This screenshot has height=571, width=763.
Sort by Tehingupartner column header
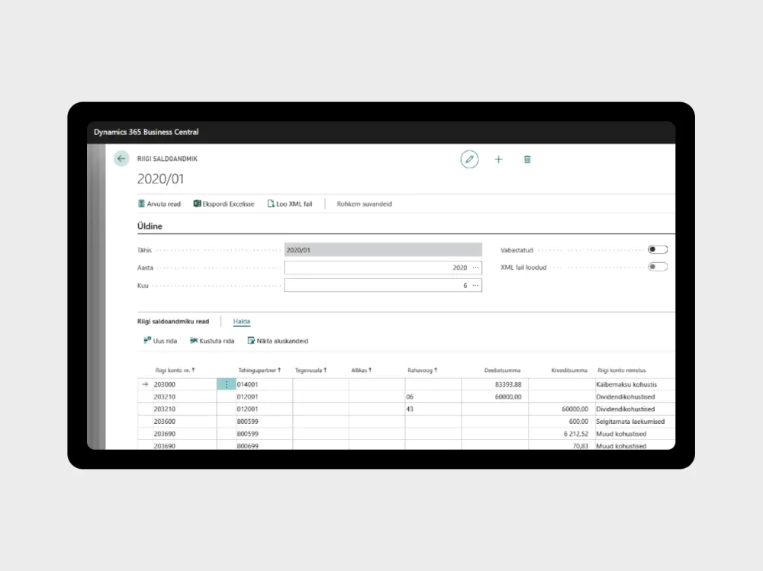(x=259, y=371)
